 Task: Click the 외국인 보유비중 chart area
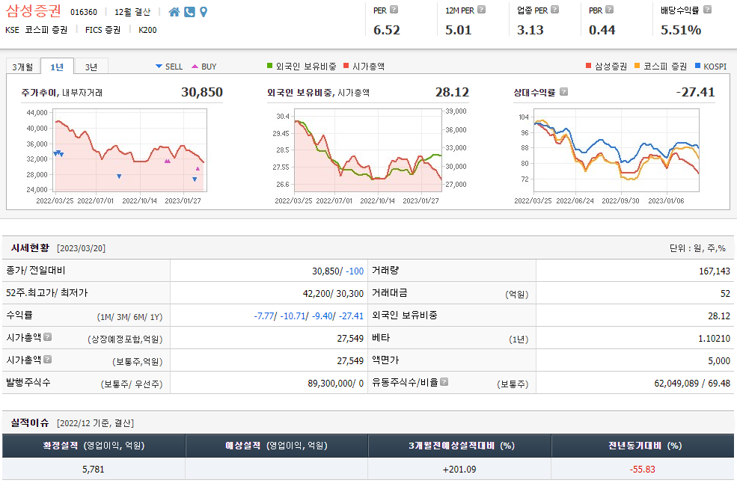pyautogui.click(x=368, y=150)
